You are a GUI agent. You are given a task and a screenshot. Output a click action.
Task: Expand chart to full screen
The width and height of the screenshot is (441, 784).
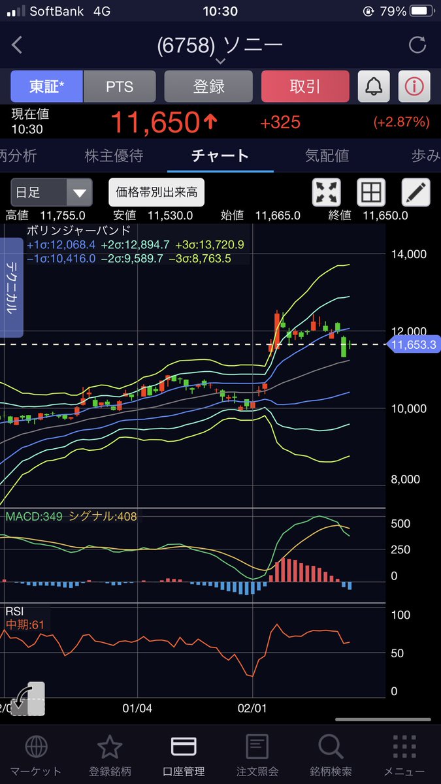pos(328,193)
